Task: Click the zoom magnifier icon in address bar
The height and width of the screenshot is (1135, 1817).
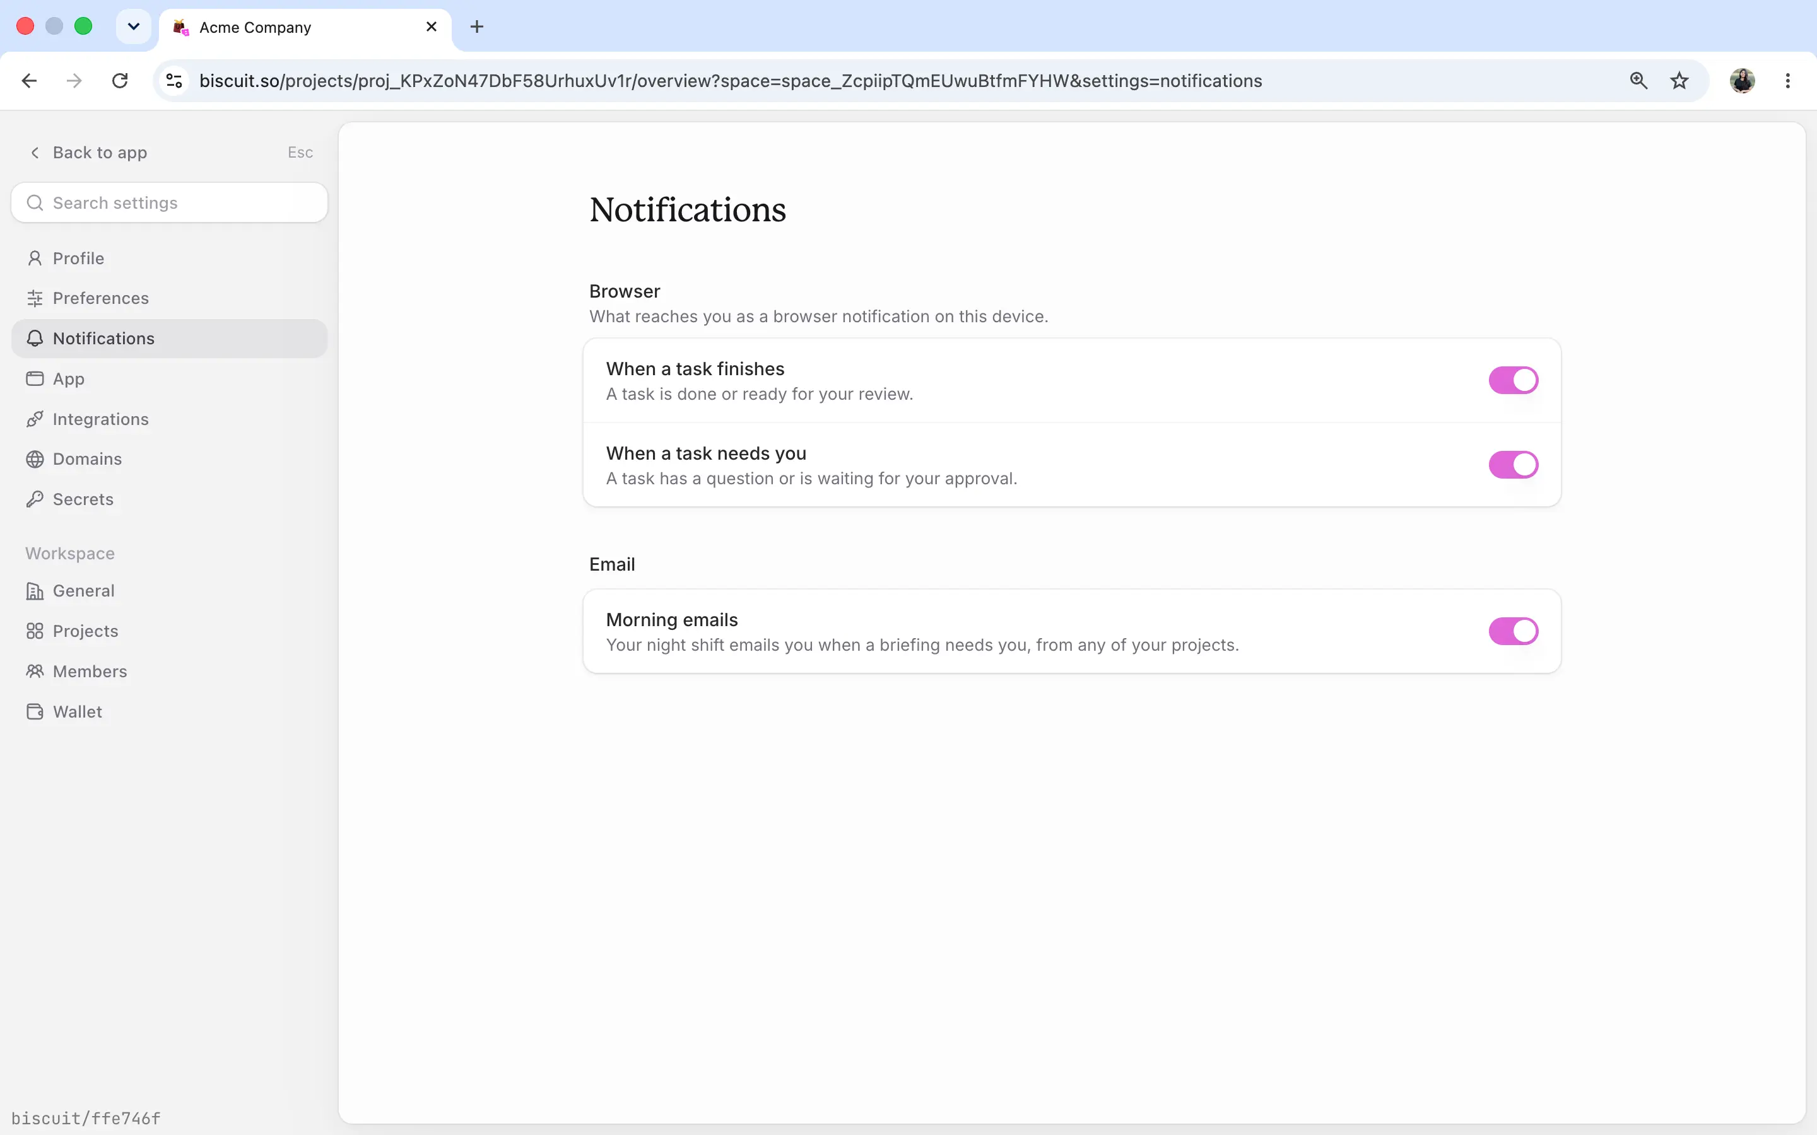Action: click(1638, 80)
